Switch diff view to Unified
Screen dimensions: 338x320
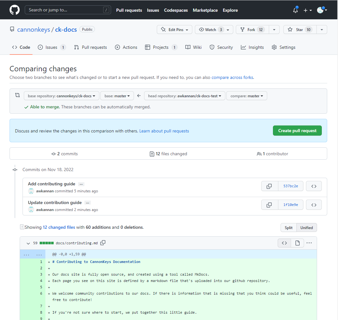click(x=307, y=227)
